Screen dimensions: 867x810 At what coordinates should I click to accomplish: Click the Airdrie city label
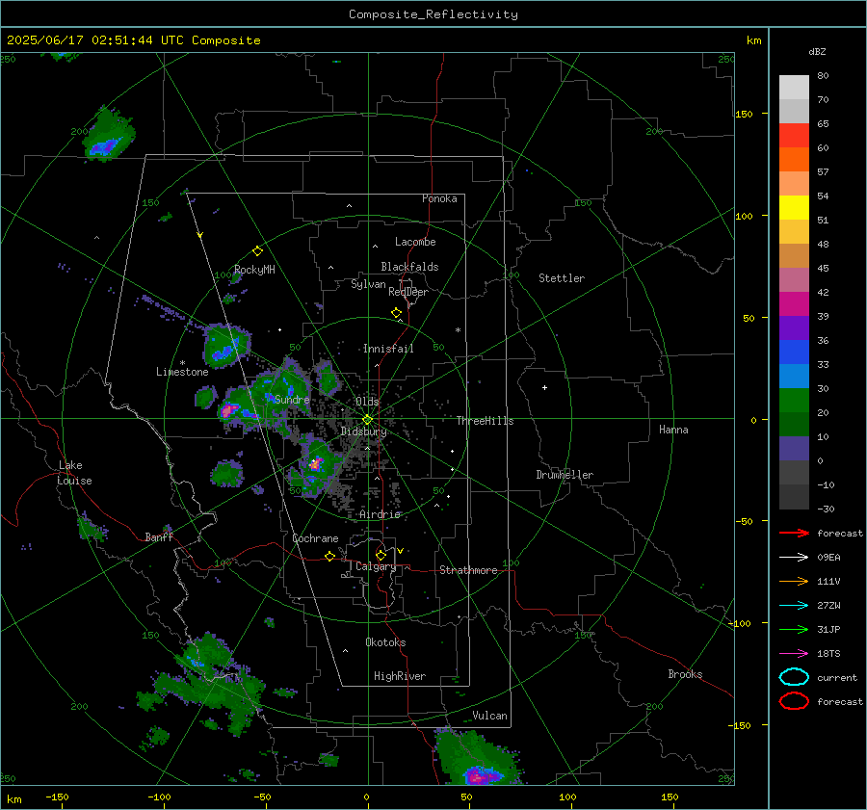coord(380,514)
